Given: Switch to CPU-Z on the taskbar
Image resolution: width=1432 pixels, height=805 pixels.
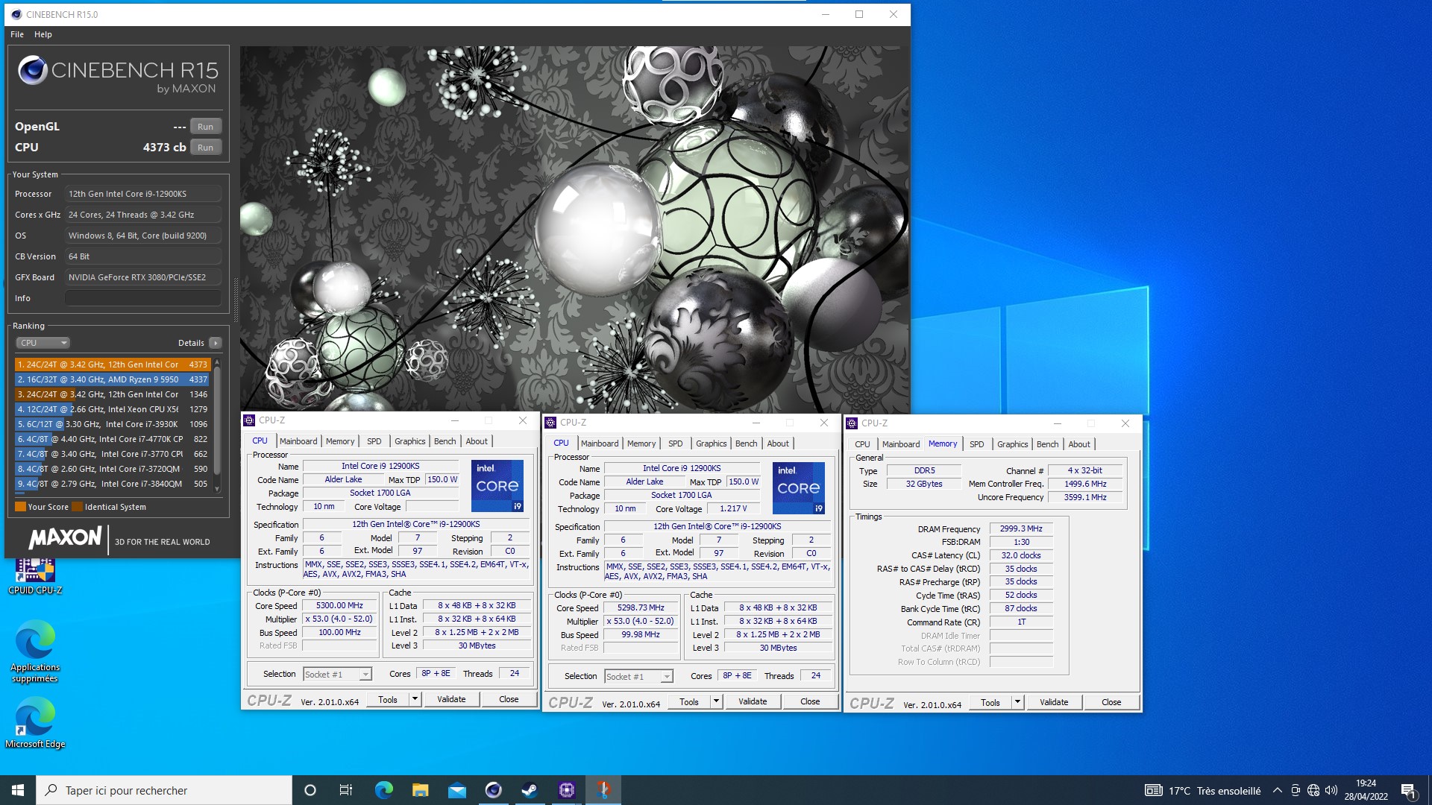Looking at the screenshot, I should [x=567, y=790].
